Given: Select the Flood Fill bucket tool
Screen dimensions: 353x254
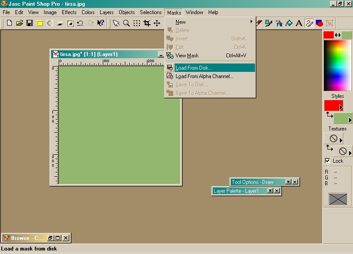Looking at the screenshot, I should 289,23.
